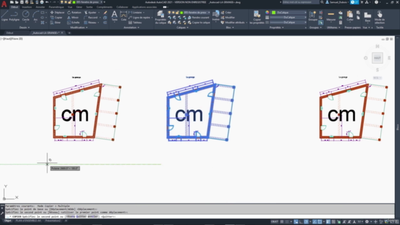Open the Insertion ribbon tab
Image resolution: width=400 pixels, height=225 pixels.
pyautogui.click(x=27, y=7)
